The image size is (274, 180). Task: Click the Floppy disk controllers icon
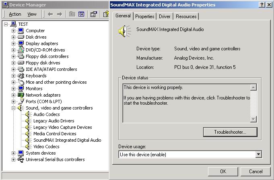[x=21, y=56]
